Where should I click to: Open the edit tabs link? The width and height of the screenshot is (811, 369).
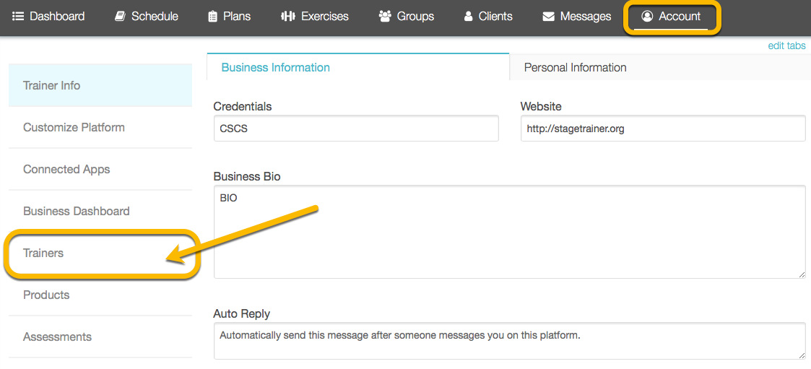click(786, 45)
